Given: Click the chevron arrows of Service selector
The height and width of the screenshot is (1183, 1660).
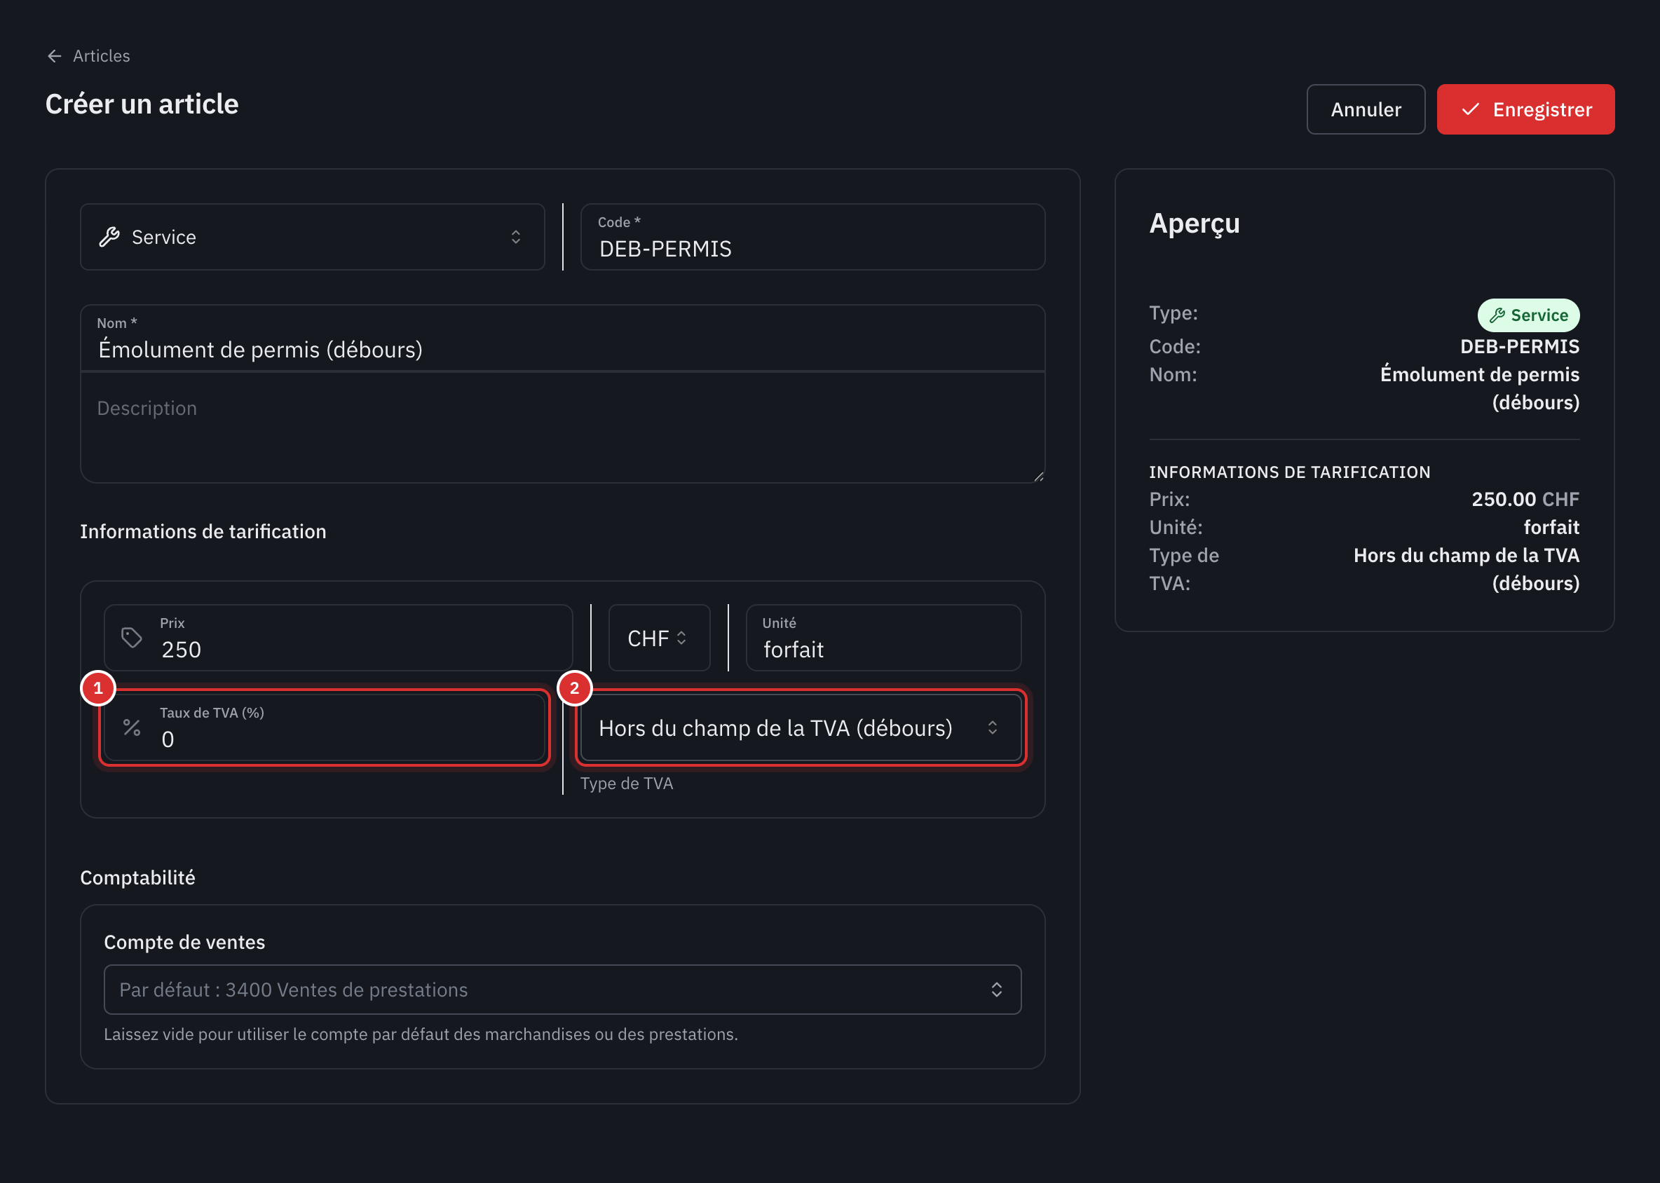Looking at the screenshot, I should pyautogui.click(x=516, y=237).
